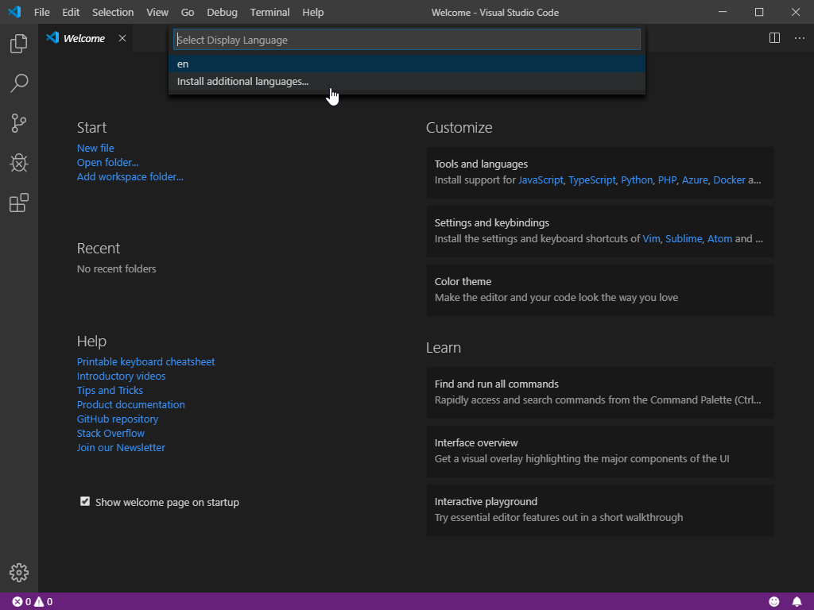
Task: Click the notifications bell in status bar
Action: 797,601
